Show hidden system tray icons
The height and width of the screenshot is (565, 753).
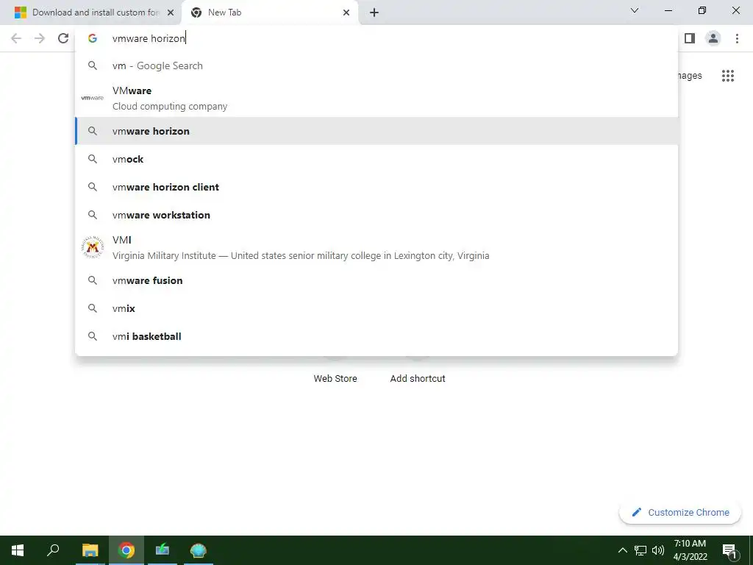pos(622,550)
